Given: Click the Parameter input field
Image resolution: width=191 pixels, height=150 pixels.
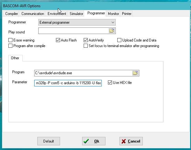Looking at the screenshot, I should [x=68, y=83].
